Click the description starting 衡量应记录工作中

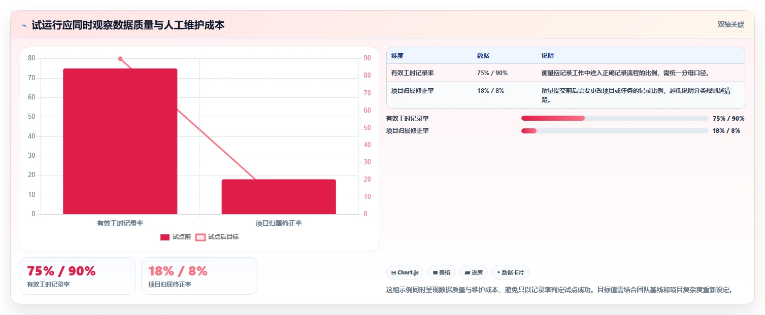point(625,73)
